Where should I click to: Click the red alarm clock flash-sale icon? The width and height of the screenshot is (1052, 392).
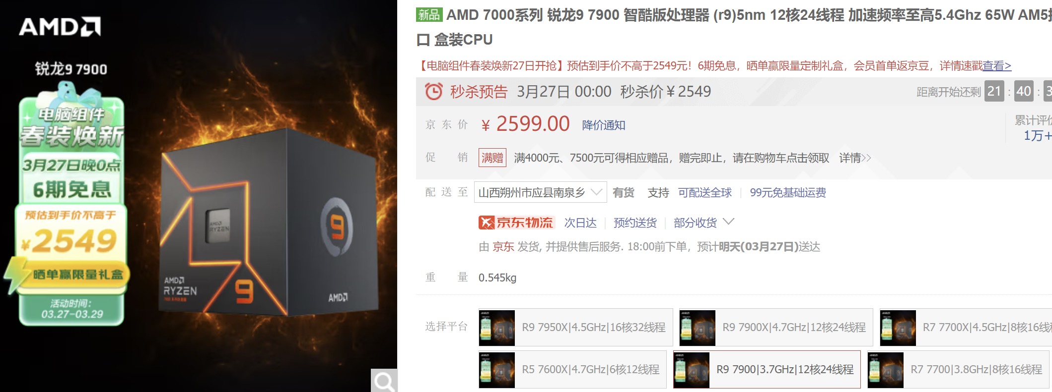click(433, 92)
